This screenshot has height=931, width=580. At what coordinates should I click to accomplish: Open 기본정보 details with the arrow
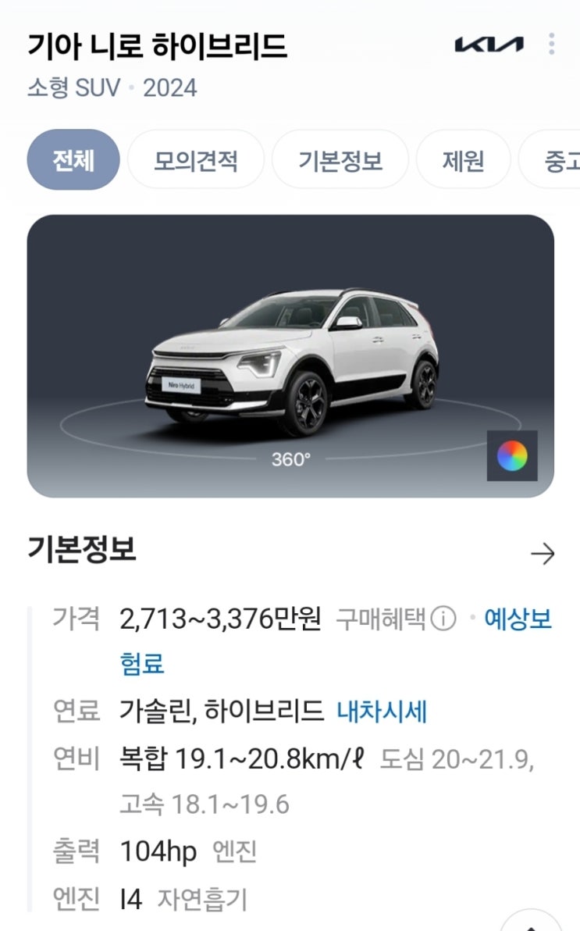[543, 554]
